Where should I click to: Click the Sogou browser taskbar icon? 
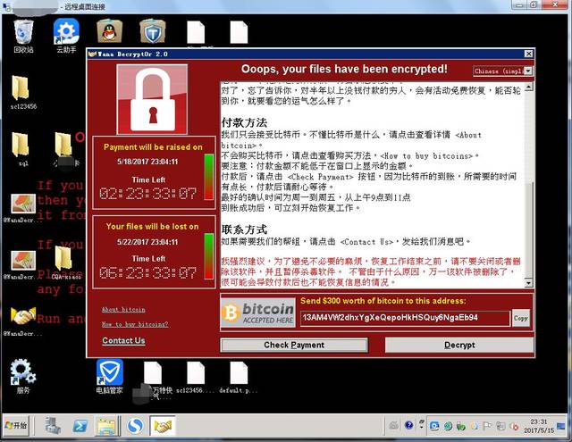(x=135, y=425)
